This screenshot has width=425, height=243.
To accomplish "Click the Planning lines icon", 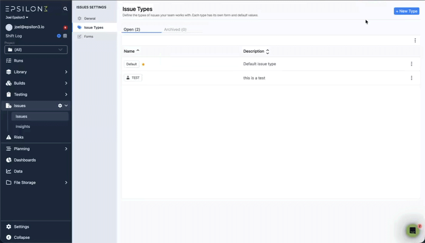I will point(9,149).
